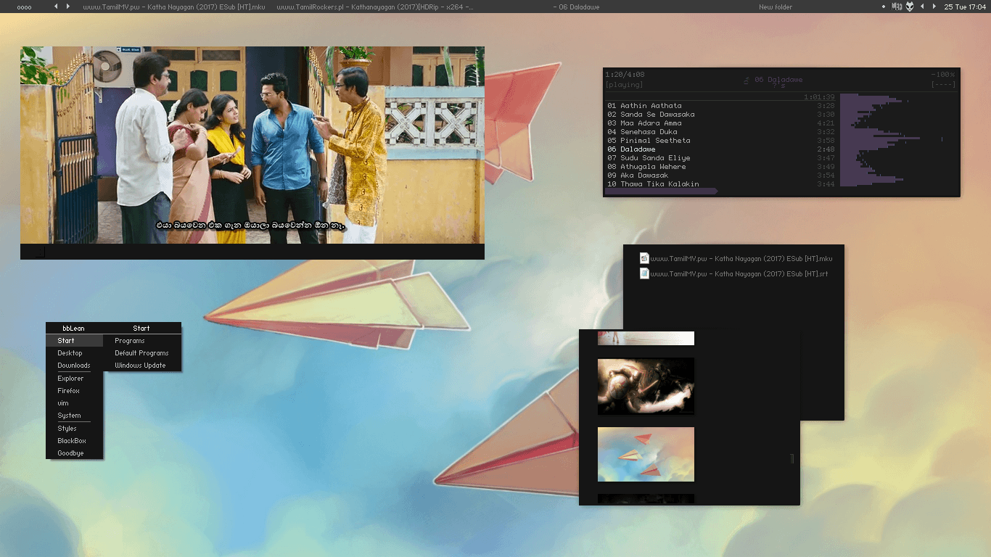This screenshot has height=557, width=991.
Task: Open Desktop in the bbLean menu
Action: (75, 353)
